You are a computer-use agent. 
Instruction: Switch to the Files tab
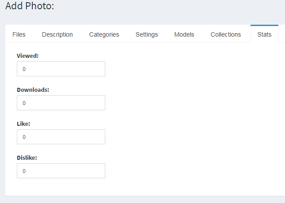(x=19, y=34)
